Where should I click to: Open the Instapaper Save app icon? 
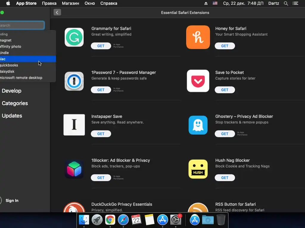(74, 125)
